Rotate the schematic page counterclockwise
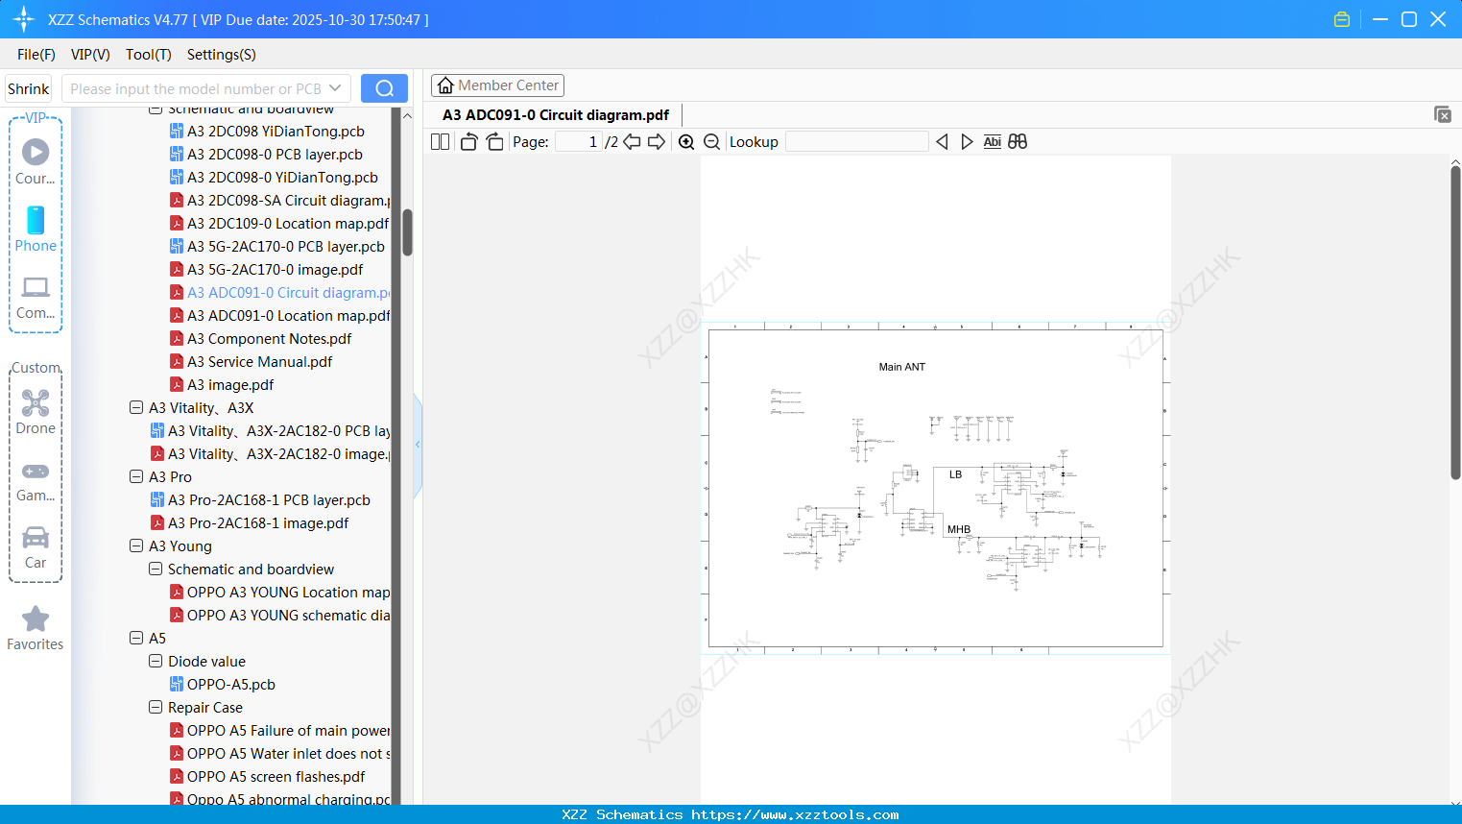 pos(467,141)
